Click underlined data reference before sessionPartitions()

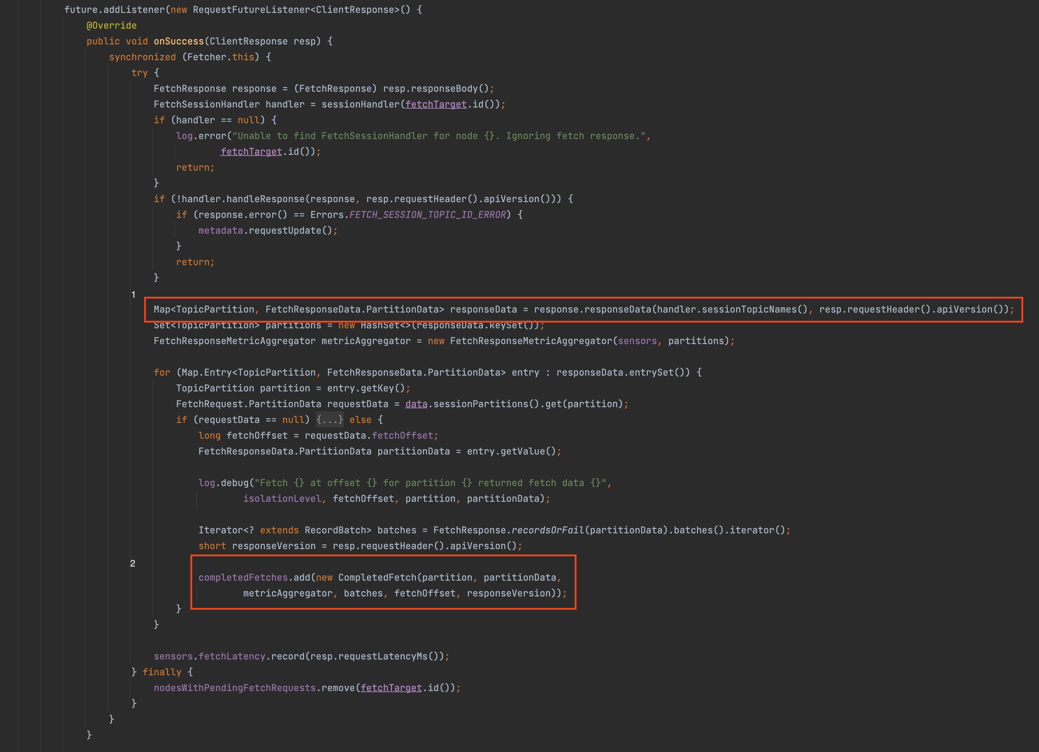pyautogui.click(x=416, y=404)
